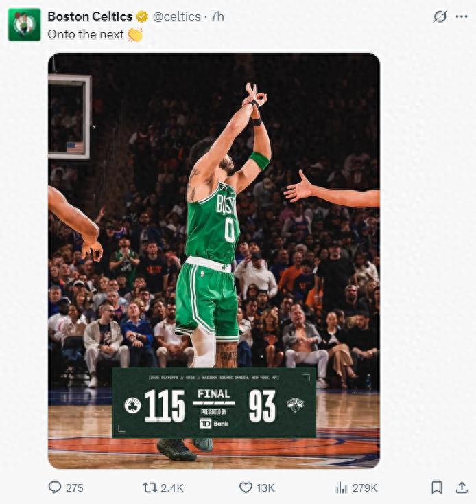This screenshot has height=504, width=476.
Task: Click the gold verified badge
Action: [x=142, y=16]
